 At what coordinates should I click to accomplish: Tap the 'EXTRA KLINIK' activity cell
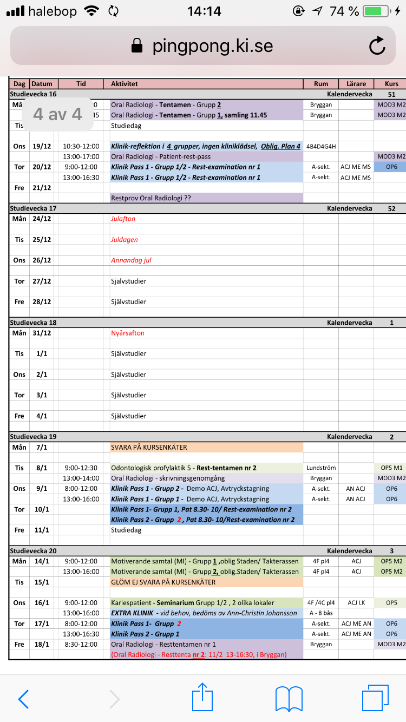[206, 613]
